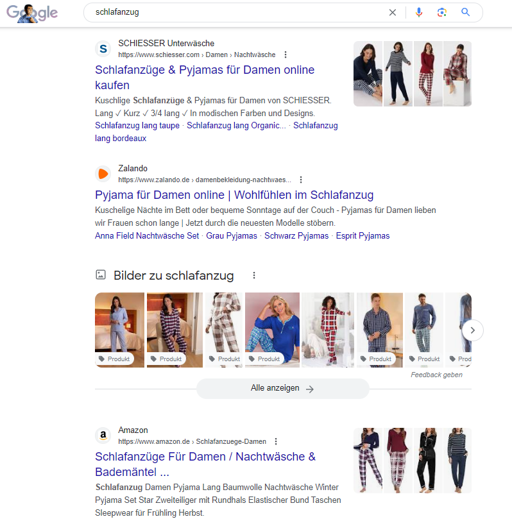Start voice search with the microphone icon
Screen dimensions: 512x526
click(419, 12)
